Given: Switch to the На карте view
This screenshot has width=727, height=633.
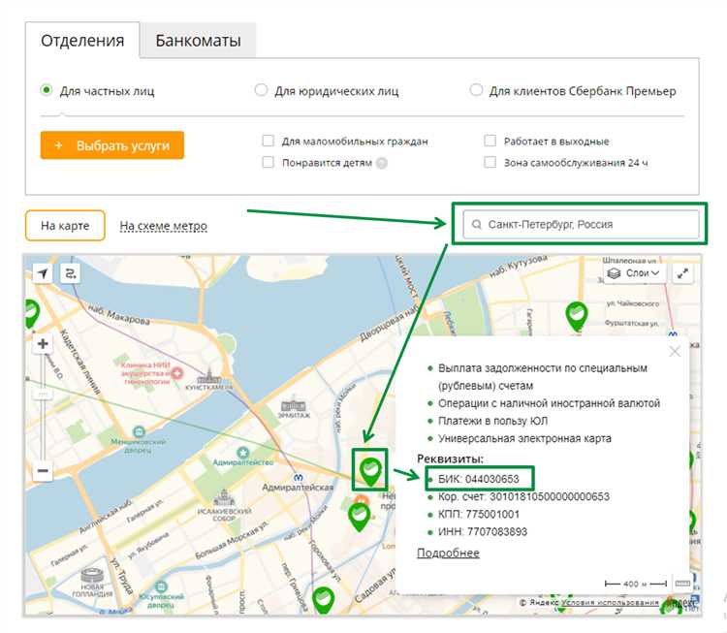Looking at the screenshot, I should point(64,226).
